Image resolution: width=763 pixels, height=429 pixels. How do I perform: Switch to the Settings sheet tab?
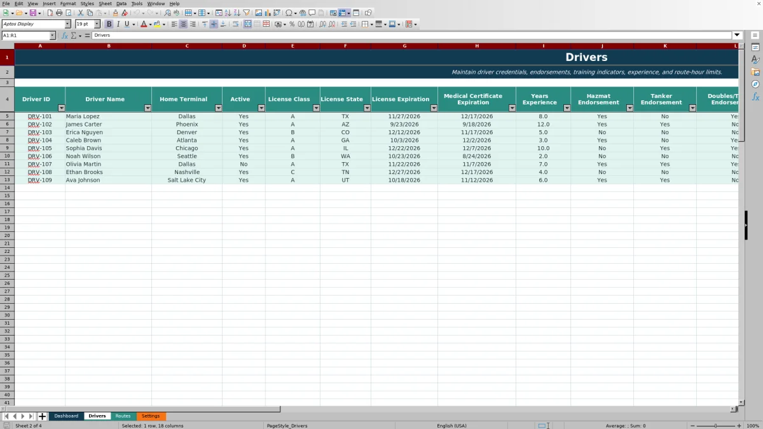(x=151, y=416)
